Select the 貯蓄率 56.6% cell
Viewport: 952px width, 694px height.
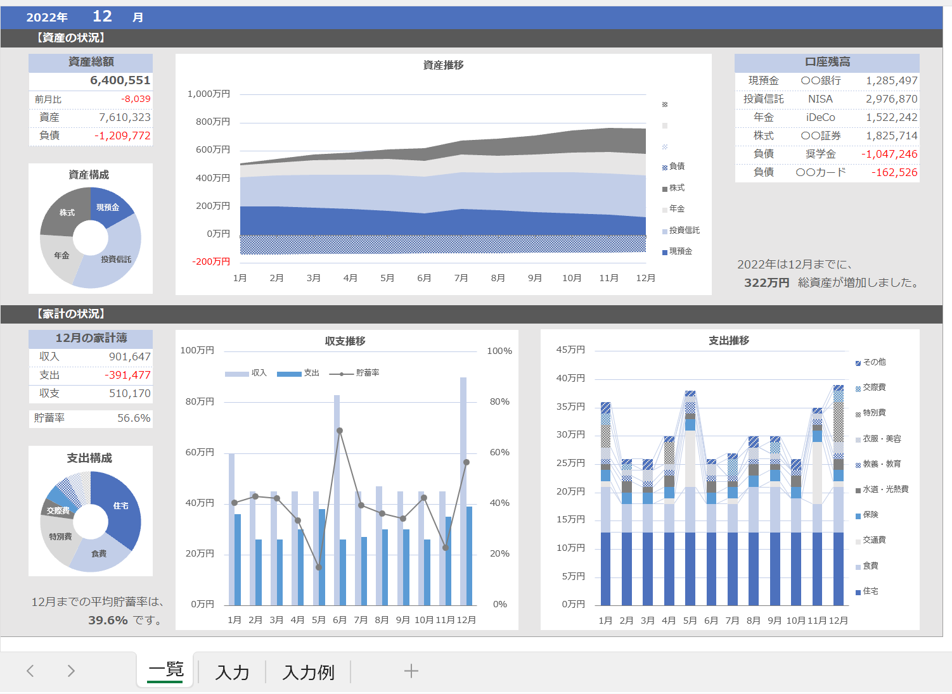(x=91, y=419)
